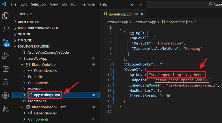Open the Selection menu
The height and width of the screenshot is (123, 222).
coord(38,4)
